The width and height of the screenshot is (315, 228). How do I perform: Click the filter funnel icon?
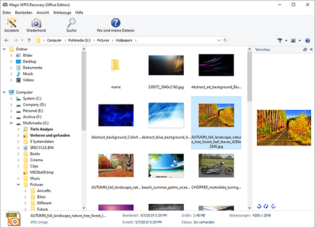coord(280,40)
